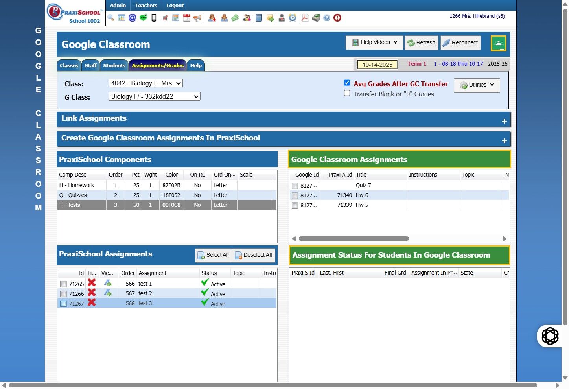This screenshot has width=569, height=389.
Task: Expand the Utilities dropdown menu
Action: [x=477, y=85]
